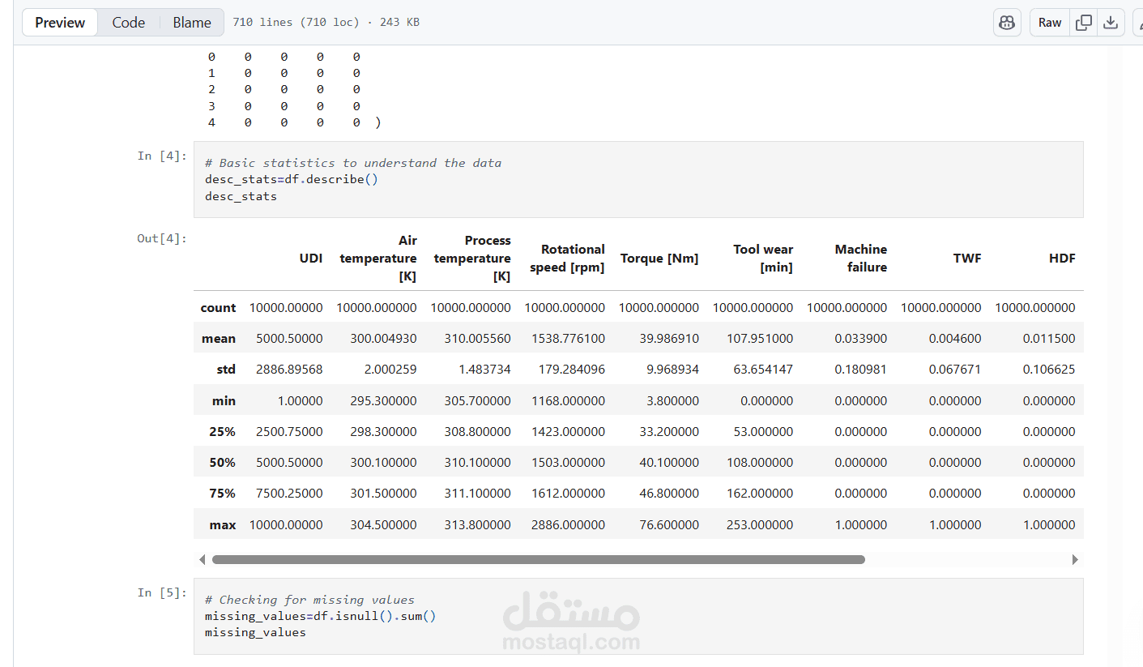Viewport: 1143px width, 667px height.
Task: Select the UDI column header
Action: coord(311,259)
